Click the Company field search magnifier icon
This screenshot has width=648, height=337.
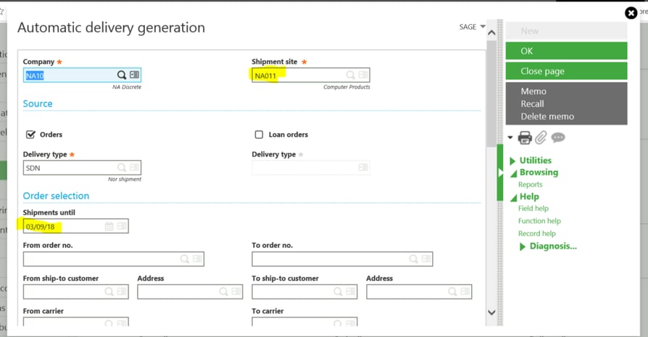click(x=122, y=75)
